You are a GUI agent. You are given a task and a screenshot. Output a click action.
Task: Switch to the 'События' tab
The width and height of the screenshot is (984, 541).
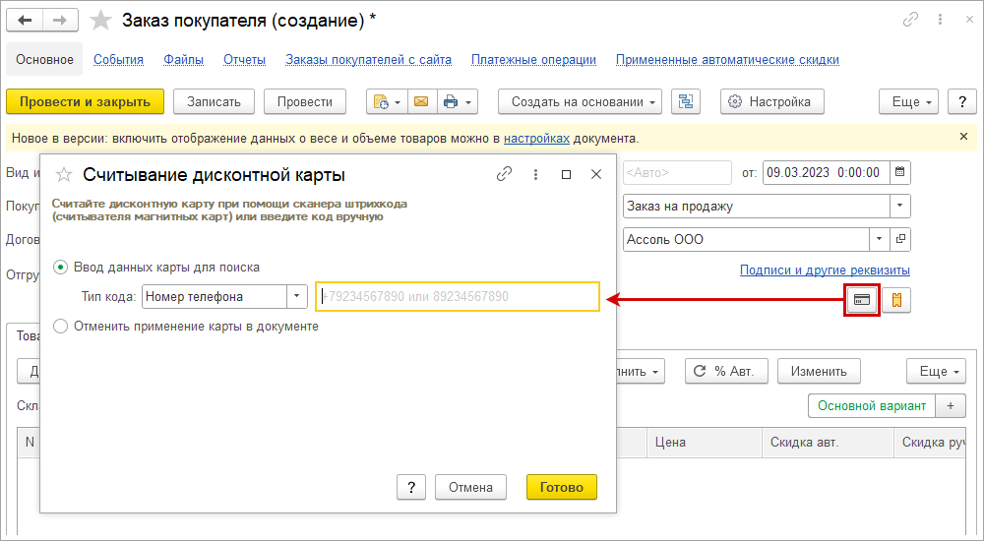click(118, 59)
